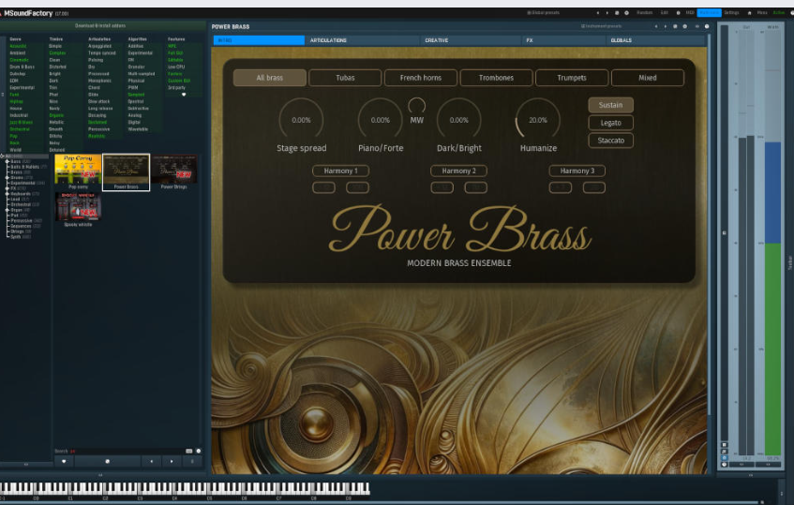The image size is (794, 505).
Task: Select the French horns section tab
Action: [x=421, y=78]
